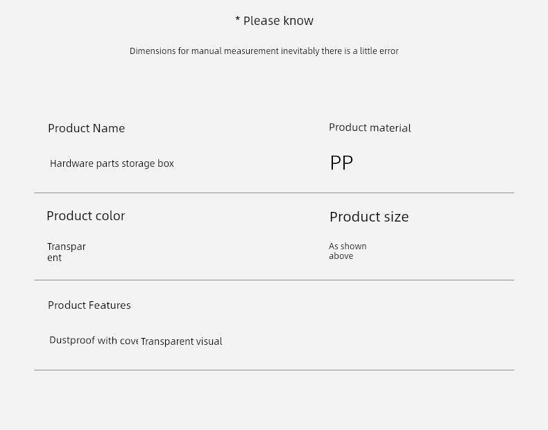Click the "Please know" heading text

pos(278,21)
